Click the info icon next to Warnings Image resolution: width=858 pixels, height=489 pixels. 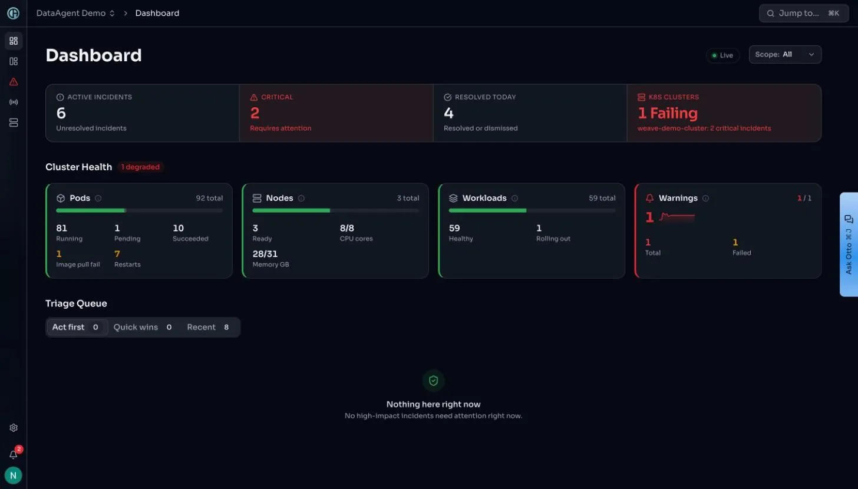[705, 199]
